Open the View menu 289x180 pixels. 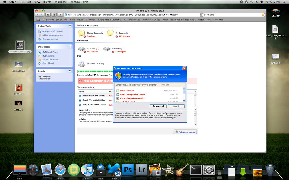tap(37, 2)
